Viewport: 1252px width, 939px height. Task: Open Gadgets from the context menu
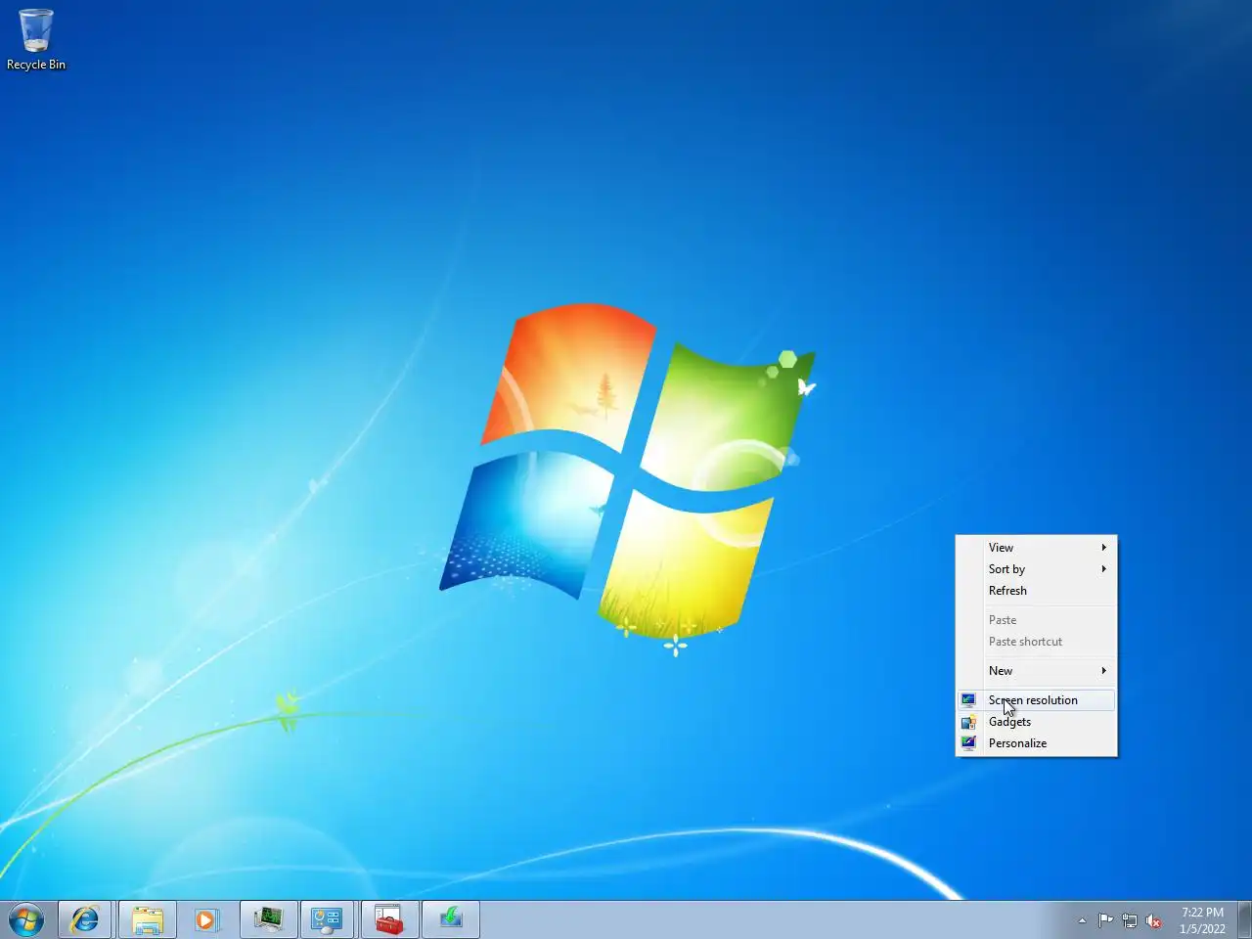point(1036,722)
